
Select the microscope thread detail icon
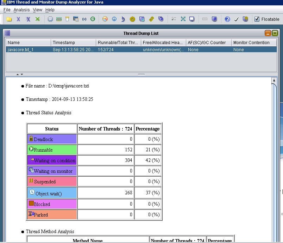coord(123,19)
